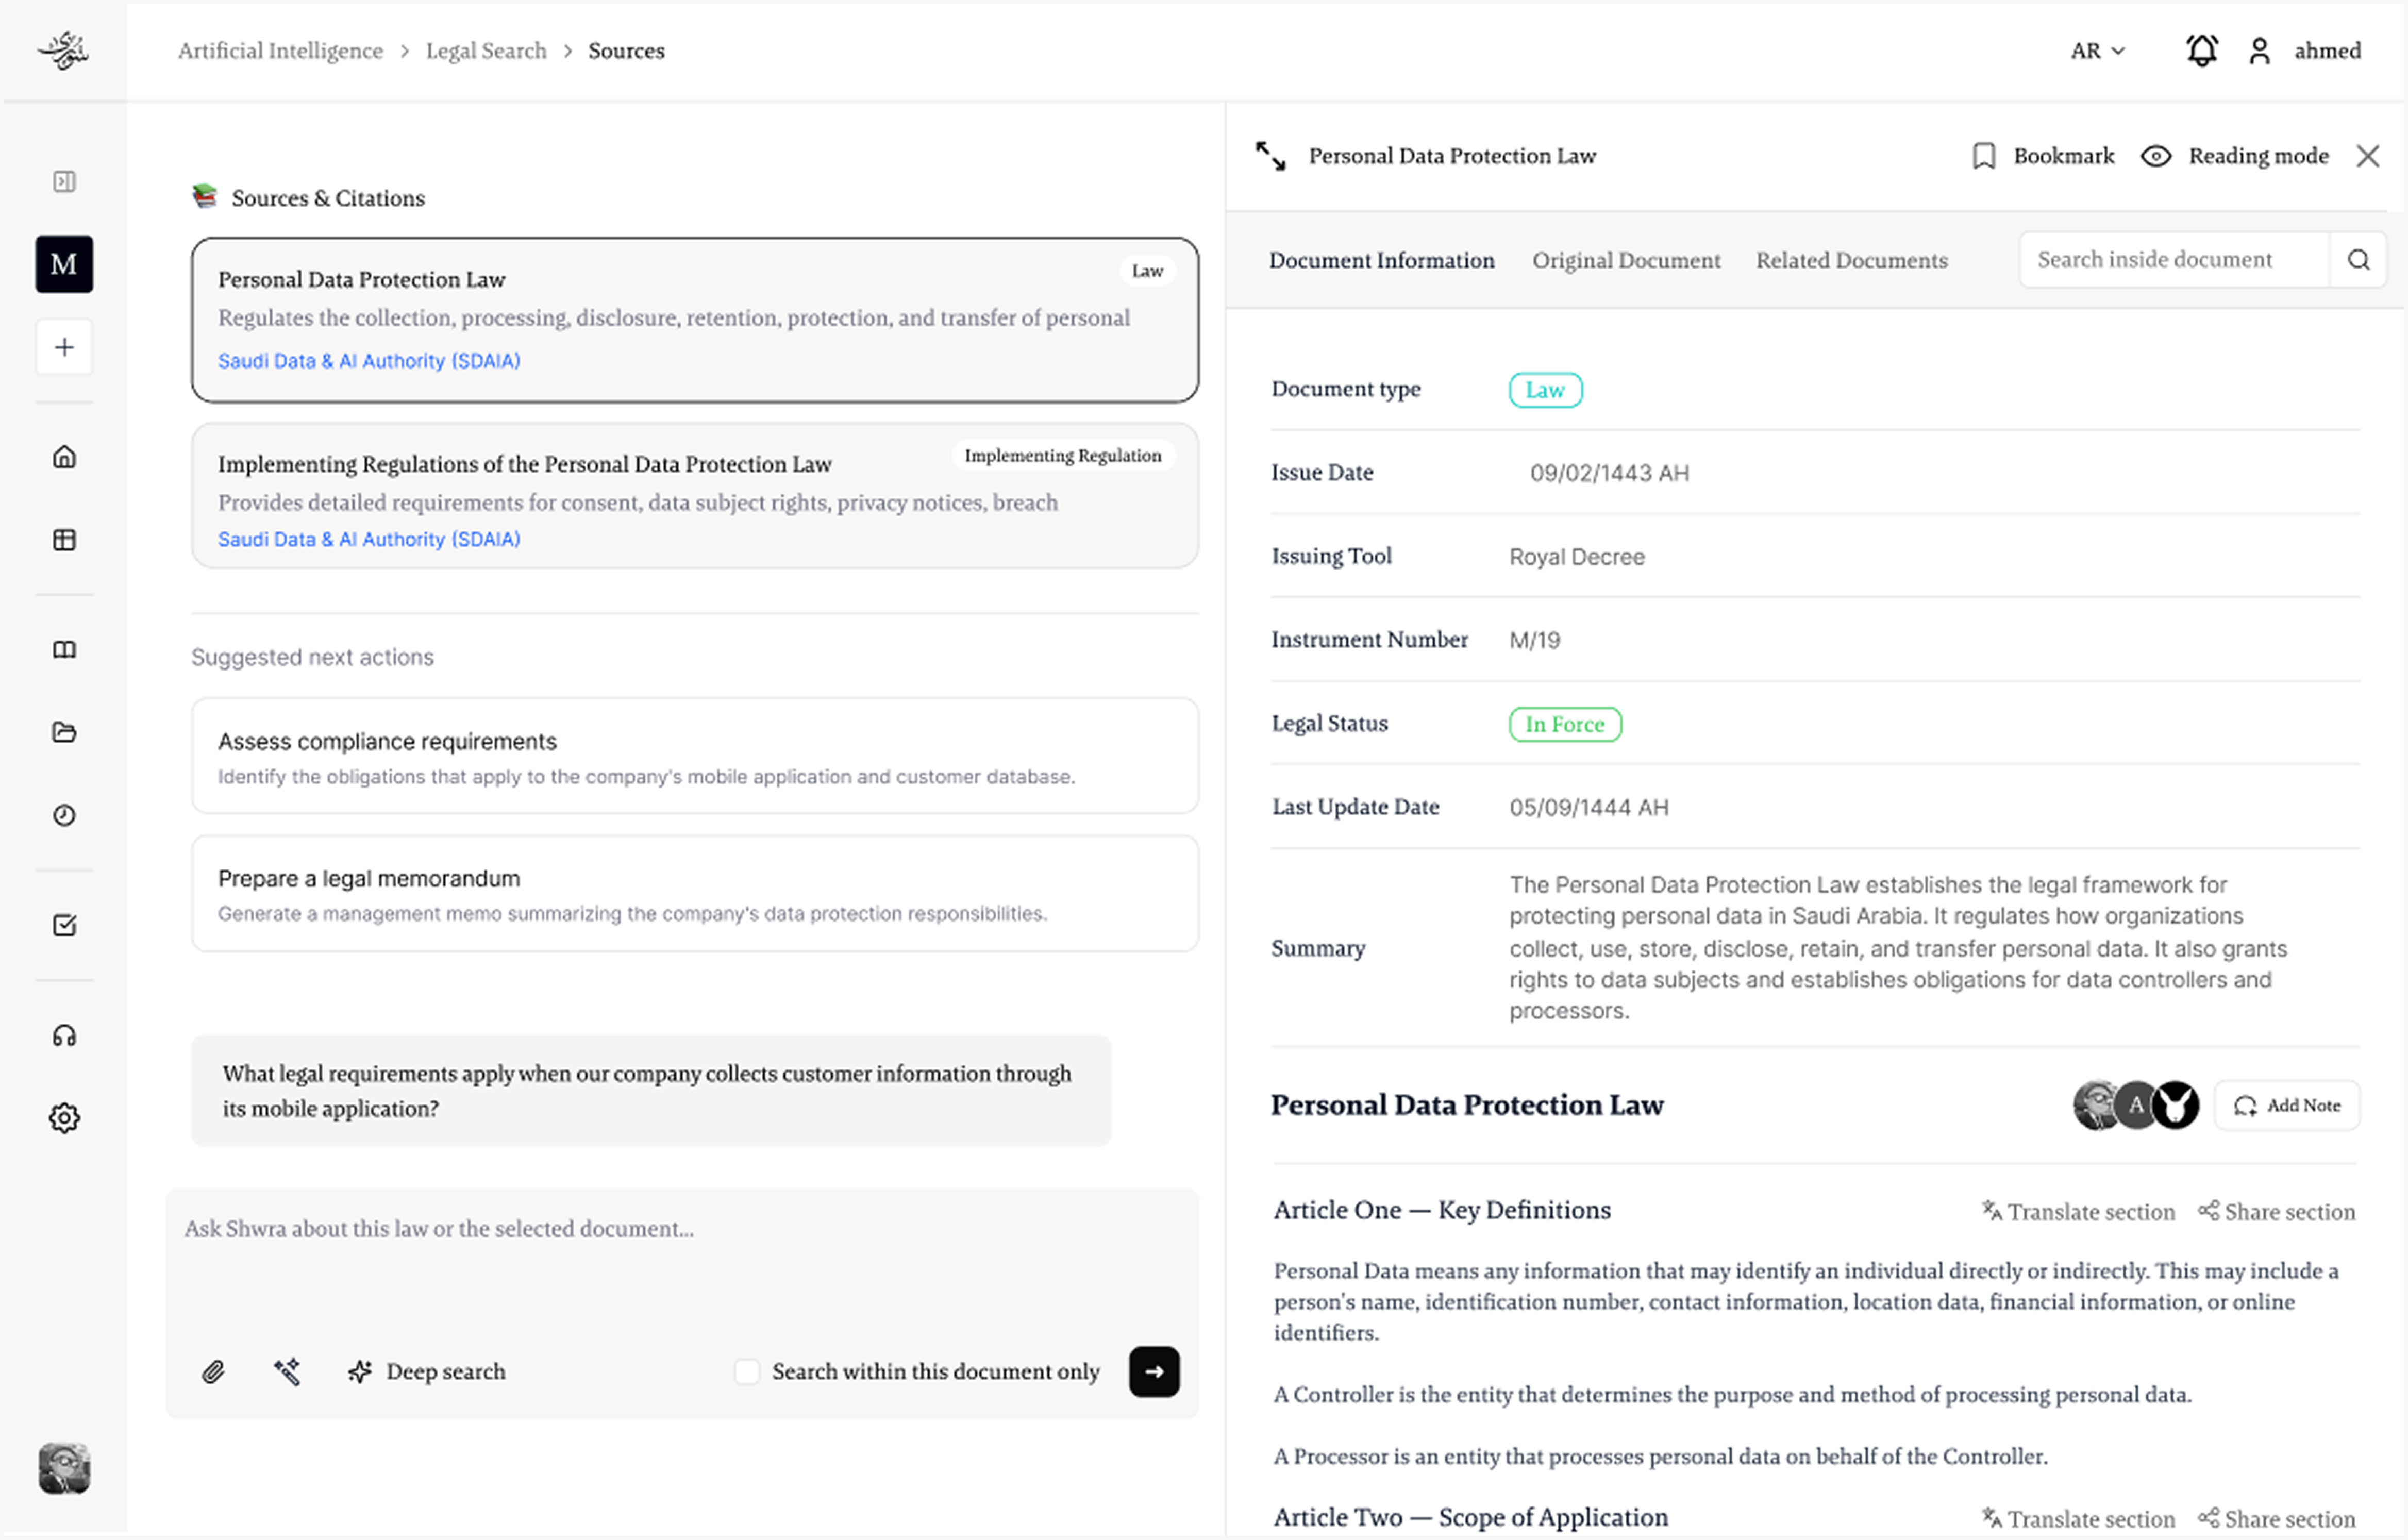Image resolution: width=2408 pixels, height=1540 pixels.
Task: Open history clock icon in sidebar
Action: point(64,815)
